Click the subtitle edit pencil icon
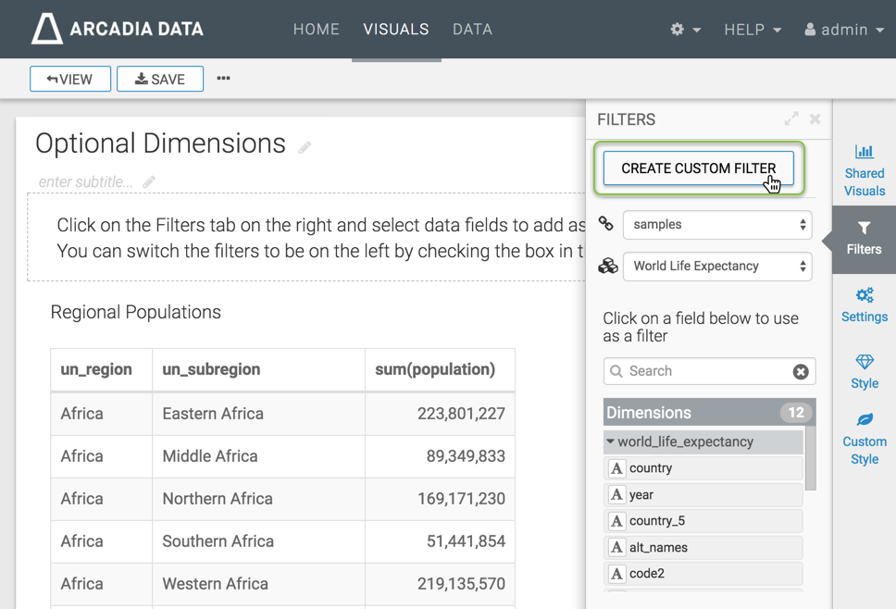The height and width of the screenshot is (609, 896). click(x=149, y=182)
